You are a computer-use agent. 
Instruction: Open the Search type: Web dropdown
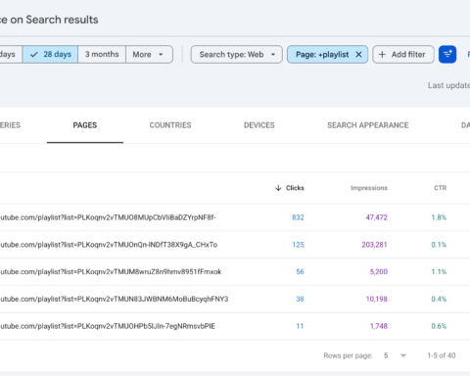(237, 55)
